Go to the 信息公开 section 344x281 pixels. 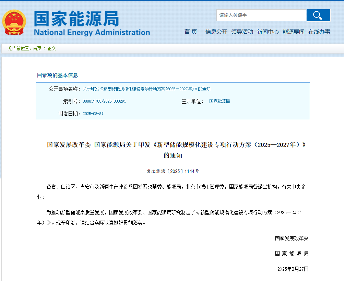pyautogui.click(x=216, y=32)
